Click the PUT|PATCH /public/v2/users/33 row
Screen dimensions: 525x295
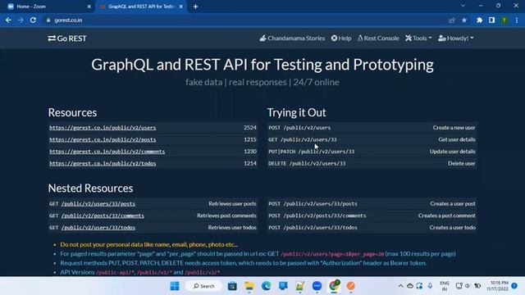click(x=372, y=152)
